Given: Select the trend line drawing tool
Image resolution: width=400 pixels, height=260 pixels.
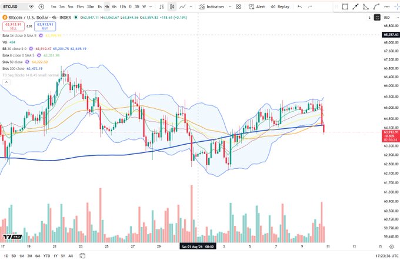Looking at the screenshot, I should 355,6.
